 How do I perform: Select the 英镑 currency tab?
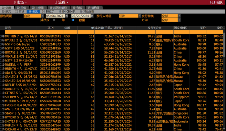[x=20, y=11]
